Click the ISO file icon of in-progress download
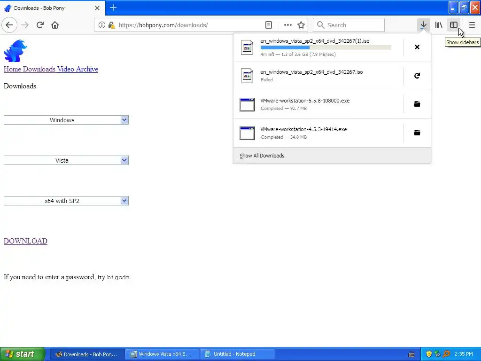This screenshot has height=361, width=481. click(x=247, y=47)
